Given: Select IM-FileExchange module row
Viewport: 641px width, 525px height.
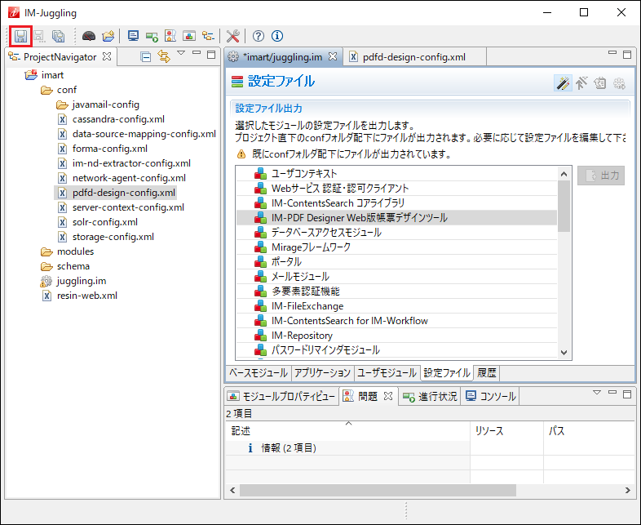Looking at the screenshot, I should (x=396, y=306).
